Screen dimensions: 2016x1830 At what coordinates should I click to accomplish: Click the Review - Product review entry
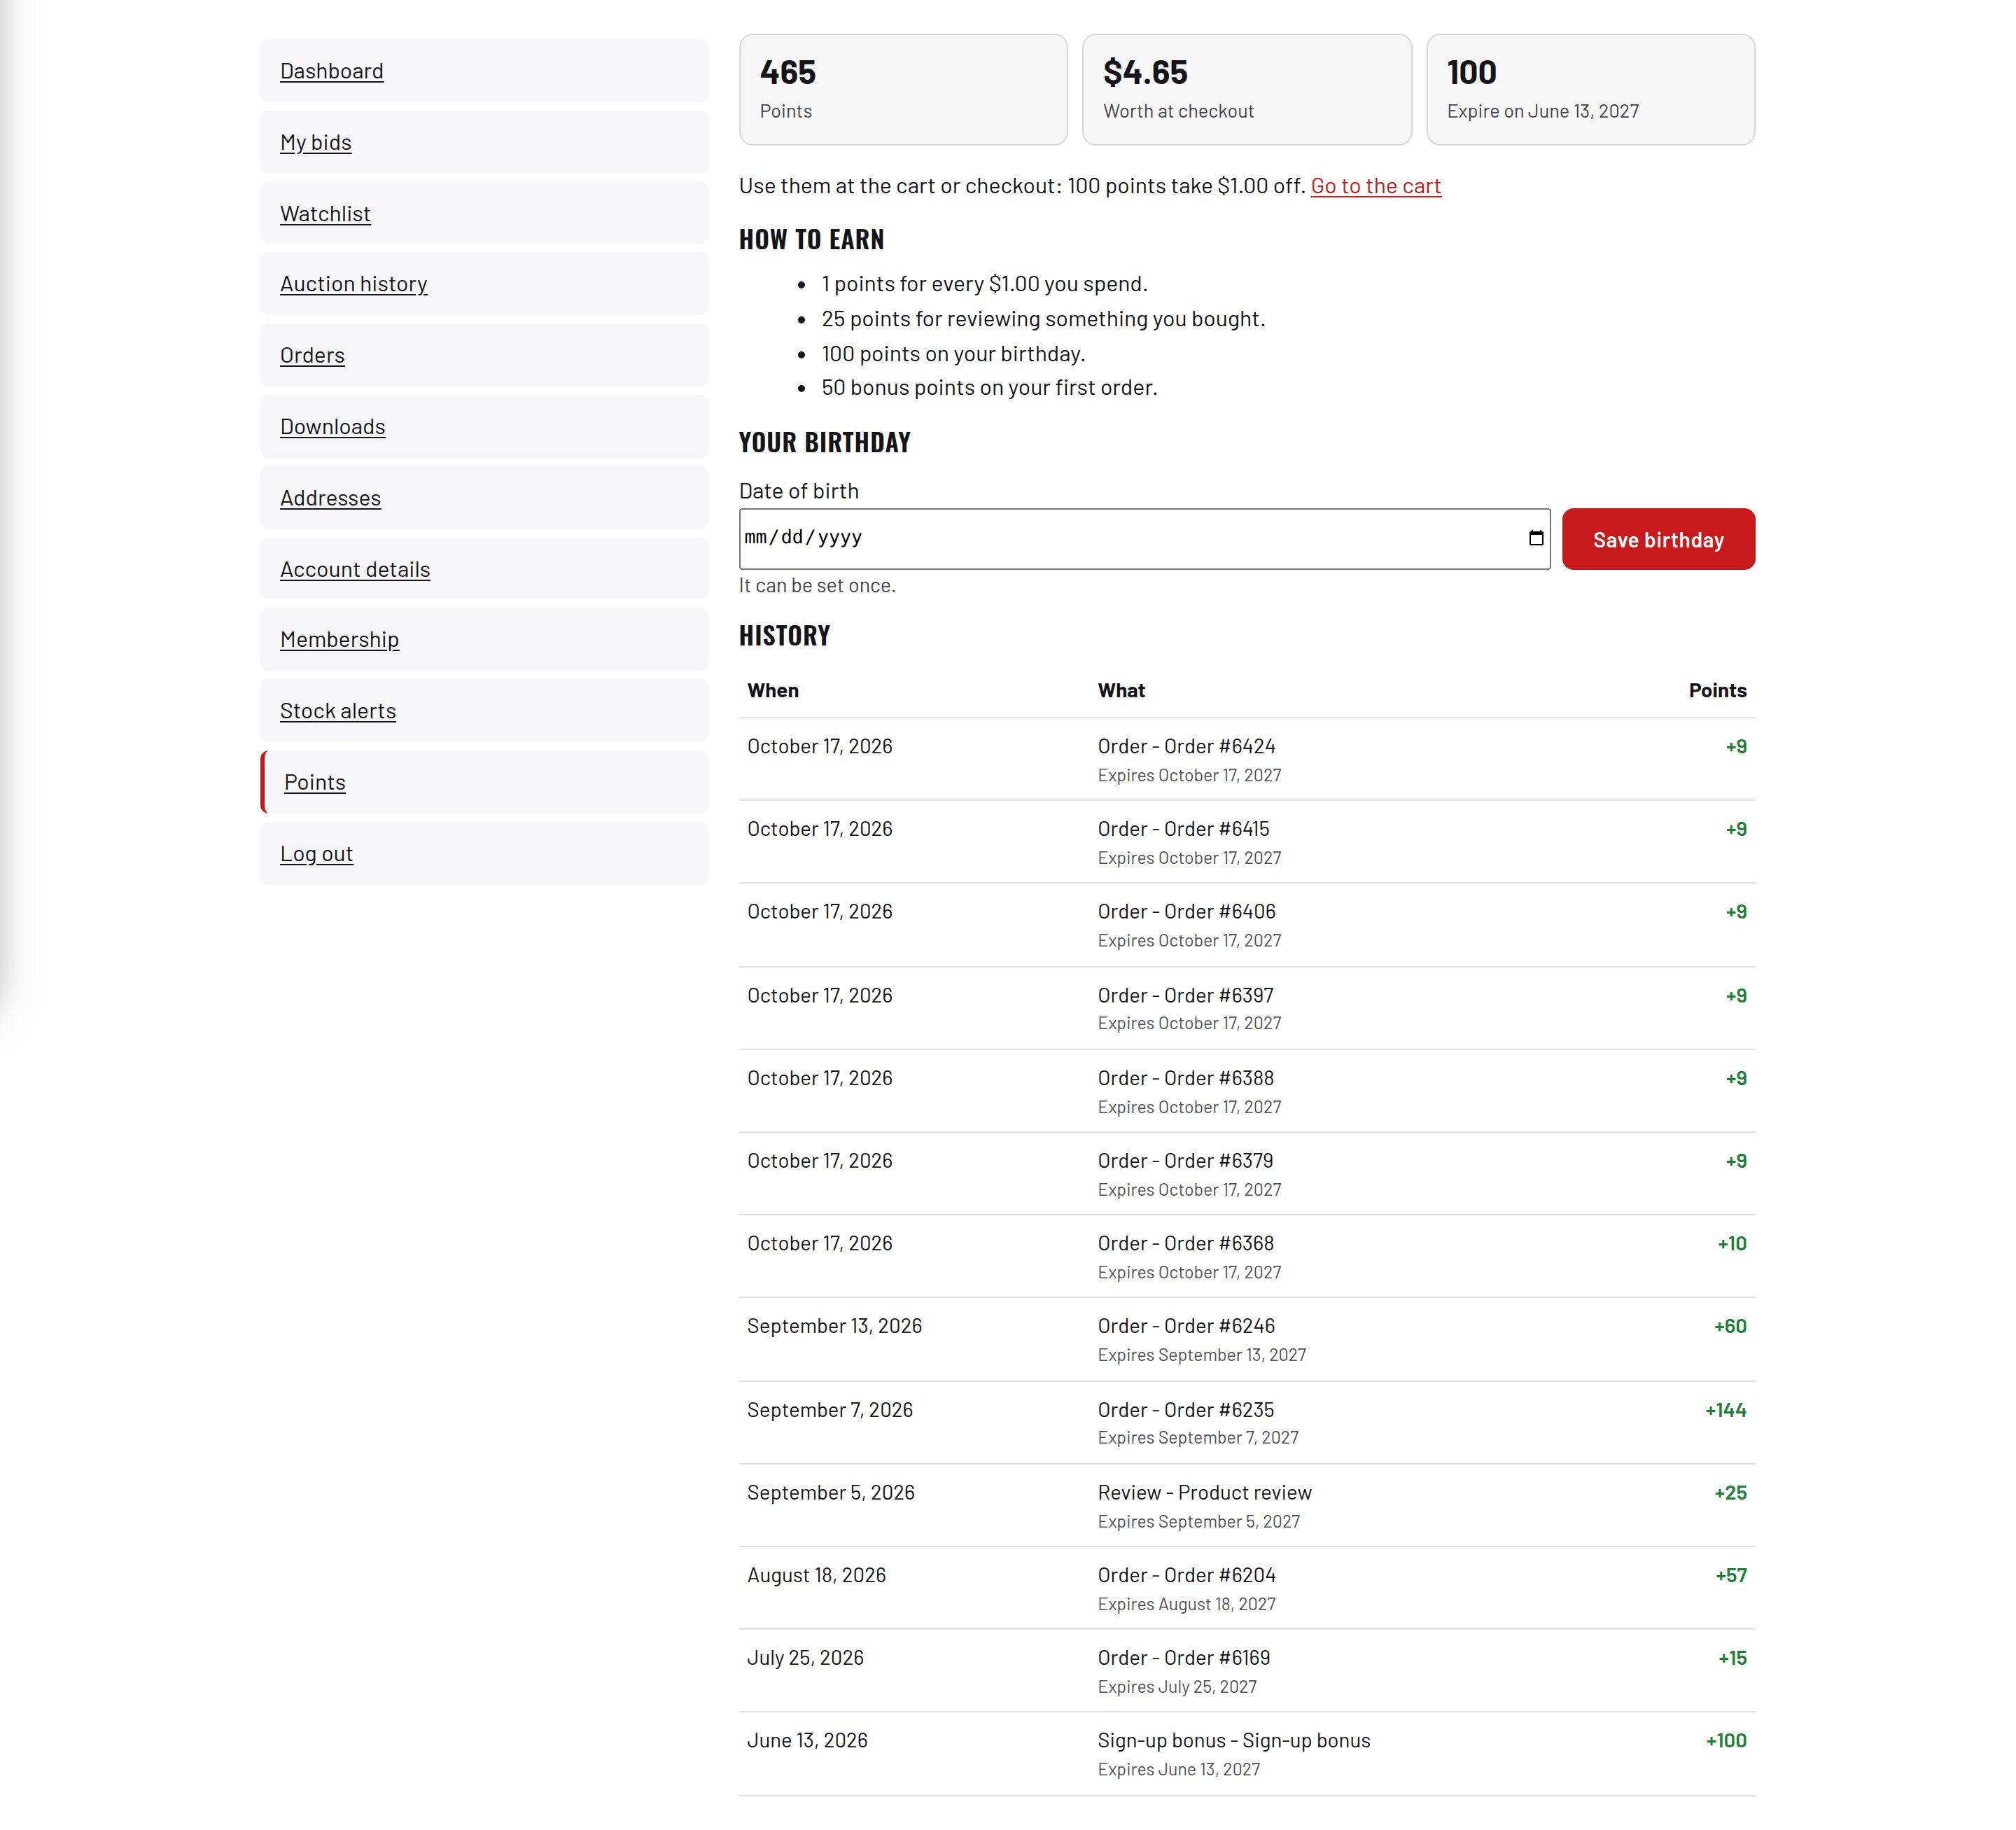tap(1204, 1493)
